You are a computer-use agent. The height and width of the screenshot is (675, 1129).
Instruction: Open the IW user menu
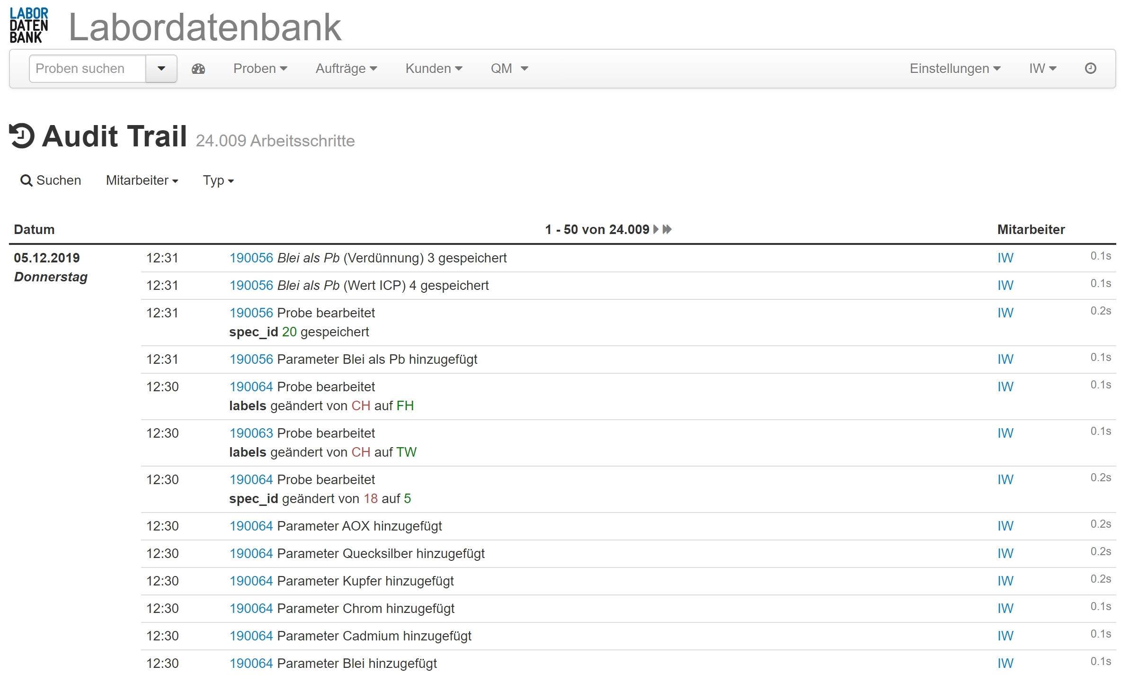click(x=1042, y=69)
